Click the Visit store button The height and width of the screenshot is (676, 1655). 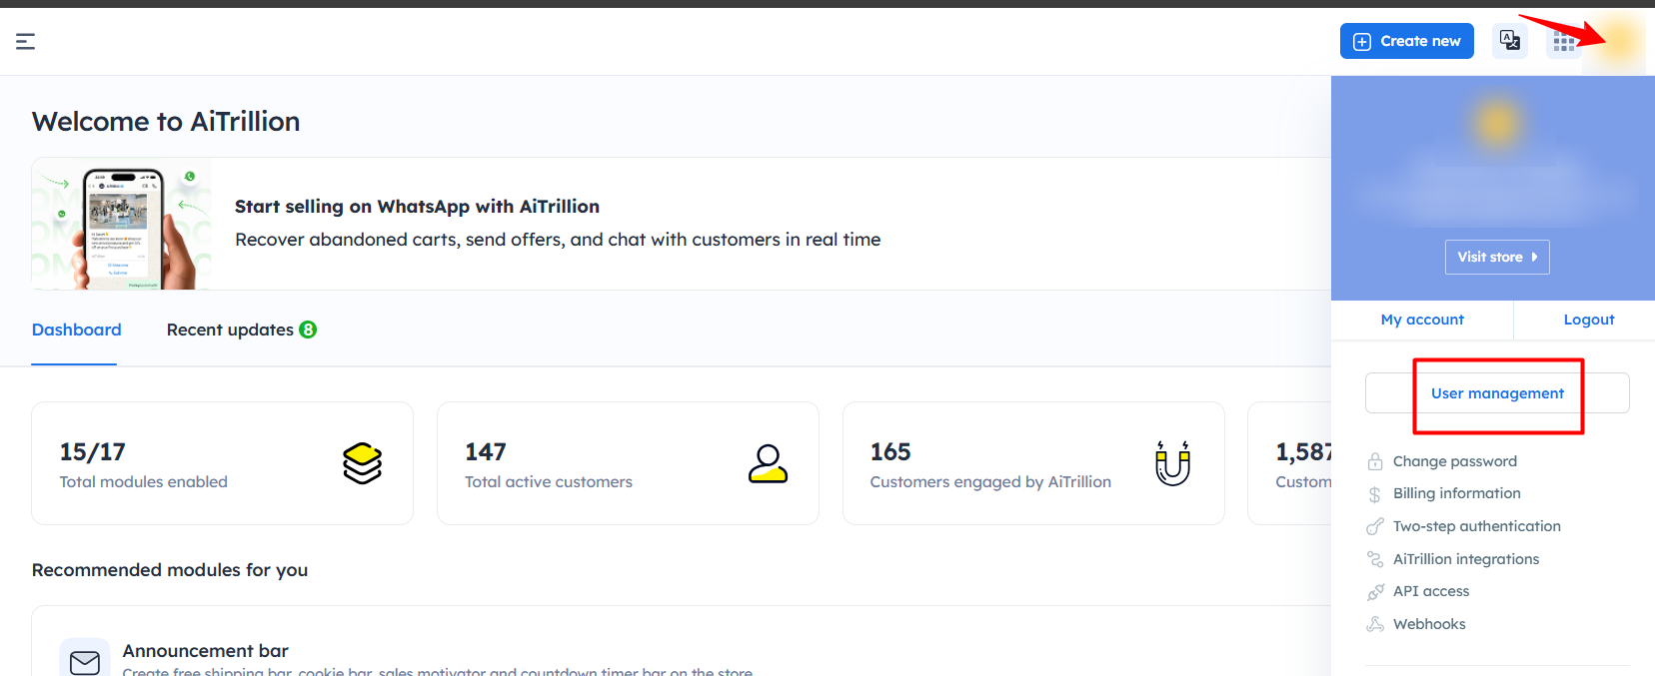1496,257
